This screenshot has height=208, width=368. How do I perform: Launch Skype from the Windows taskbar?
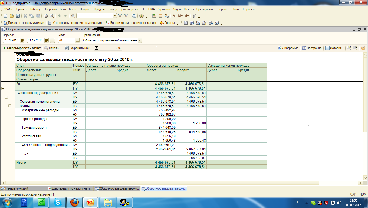tap(57, 202)
